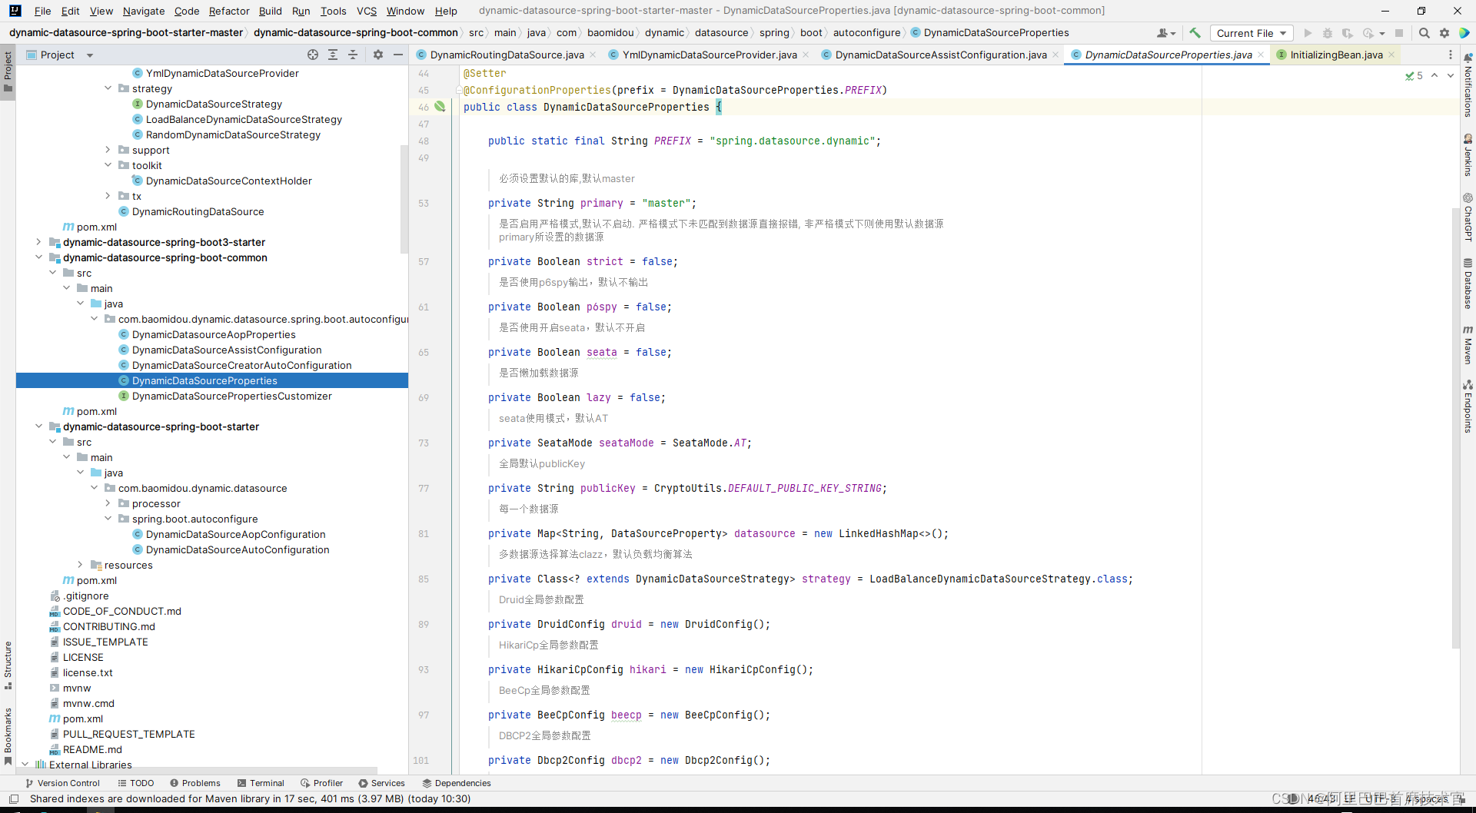Screen dimensions: 1476x813
Task: Collapse the strategy folder
Action: pyautogui.click(x=108, y=88)
